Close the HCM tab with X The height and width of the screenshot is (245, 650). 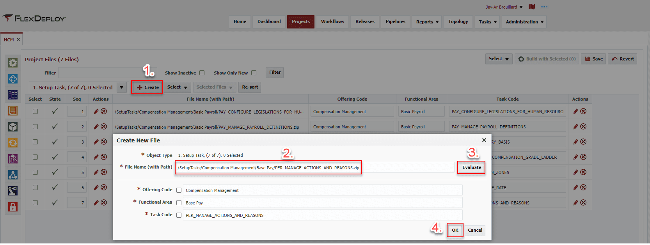click(18, 40)
